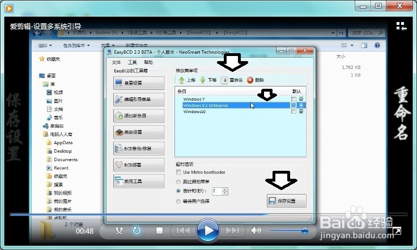The width and height of the screenshot is (417, 250).
Task: Click the switch to library icon
Action: [x=401, y=26]
